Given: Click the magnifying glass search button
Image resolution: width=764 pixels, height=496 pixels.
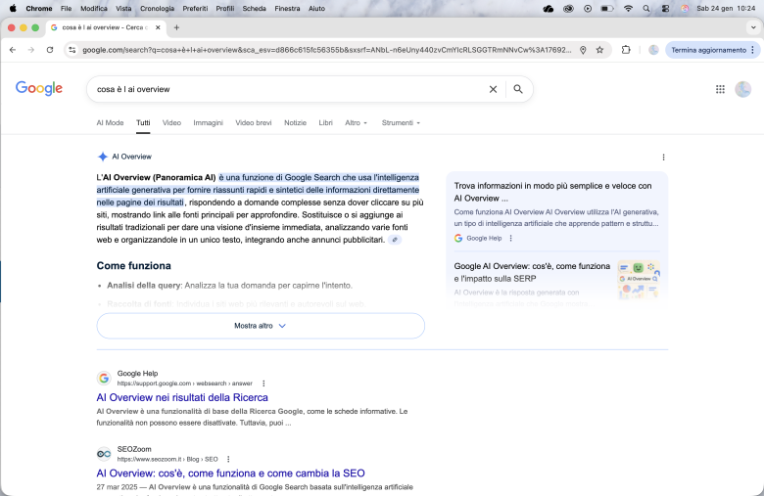Looking at the screenshot, I should [x=518, y=89].
